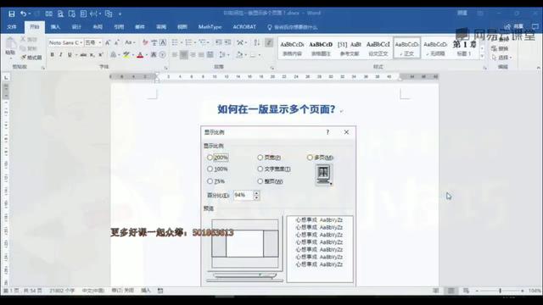Toggle show paragraph marks icon

pos(269,42)
